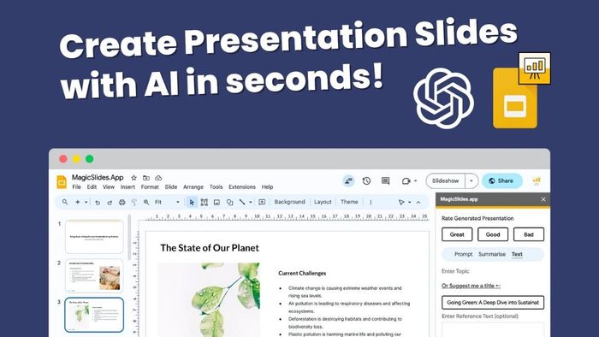Click the Theme toolbar button

coord(349,202)
